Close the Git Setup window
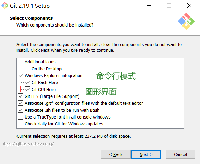The height and width of the screenshot is (164, 200). [189, 6]
